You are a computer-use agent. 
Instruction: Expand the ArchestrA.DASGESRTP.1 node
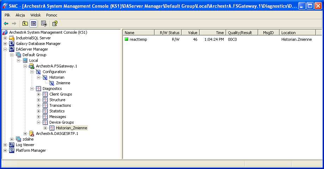click(x=25, y=134)
